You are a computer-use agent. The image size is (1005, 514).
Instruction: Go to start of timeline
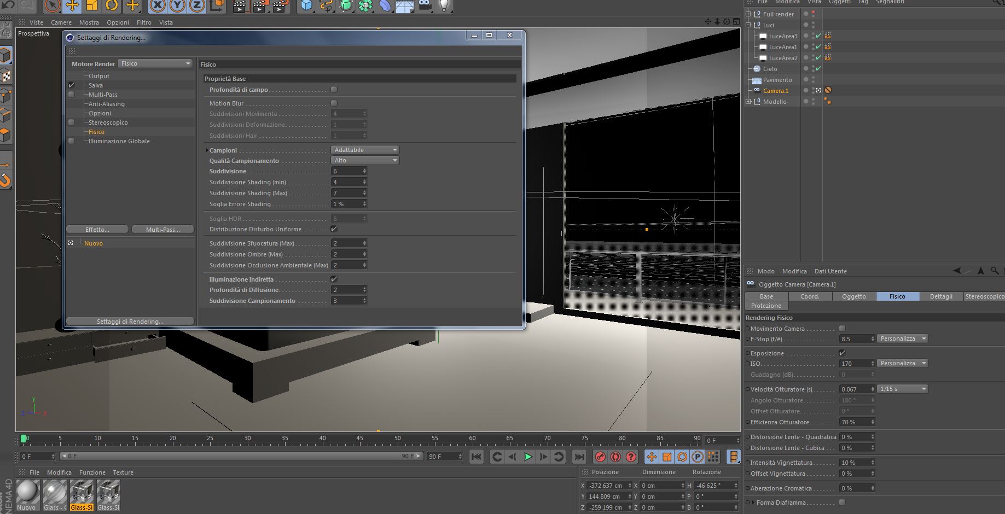point(477,457)
